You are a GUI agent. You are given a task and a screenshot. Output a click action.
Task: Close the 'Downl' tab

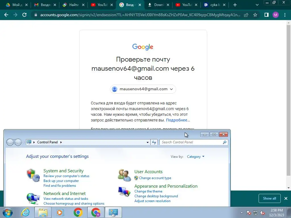[x=168, y=5]
